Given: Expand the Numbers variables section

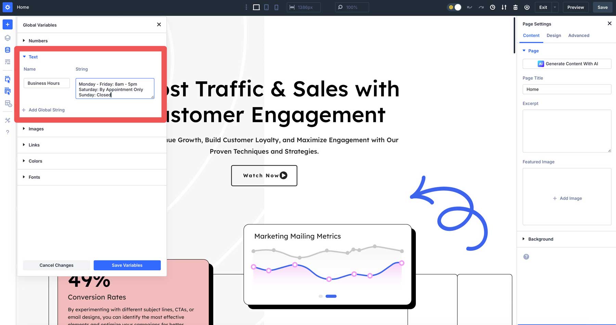Looking at the screenshot, I should point(38,41).
